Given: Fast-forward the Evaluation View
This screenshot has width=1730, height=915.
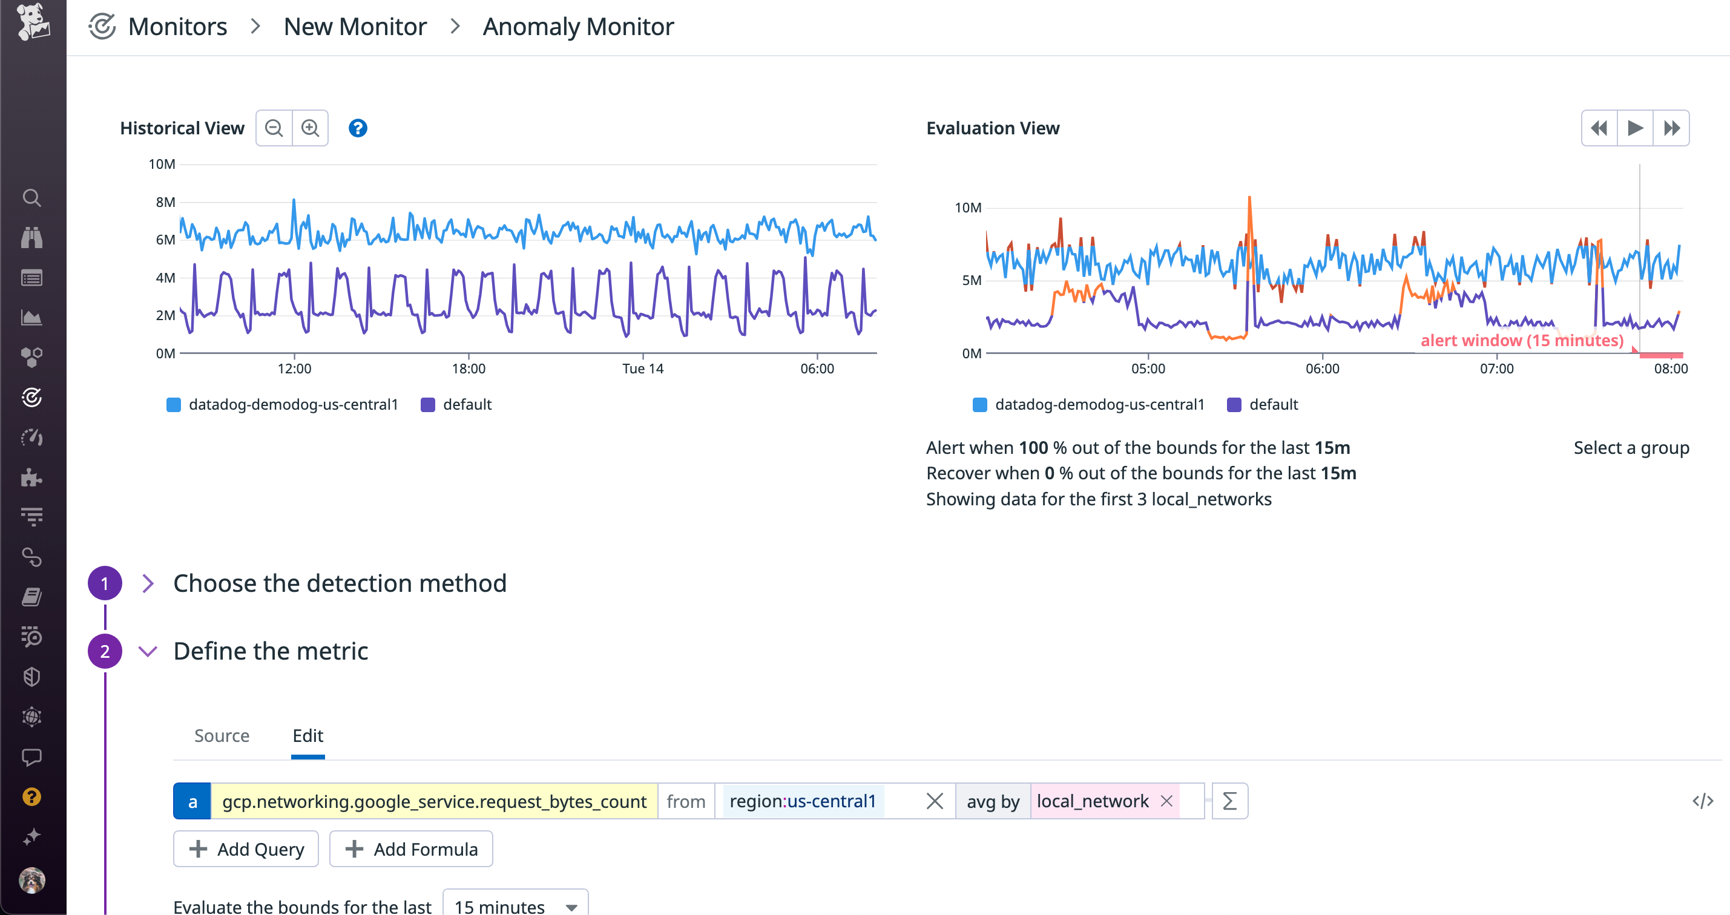Looking at the screenshot, I should 1671,128.
